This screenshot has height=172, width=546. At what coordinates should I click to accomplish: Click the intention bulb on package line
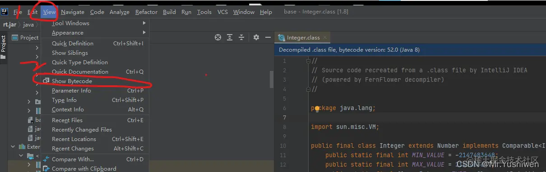[x=317, y=108]
